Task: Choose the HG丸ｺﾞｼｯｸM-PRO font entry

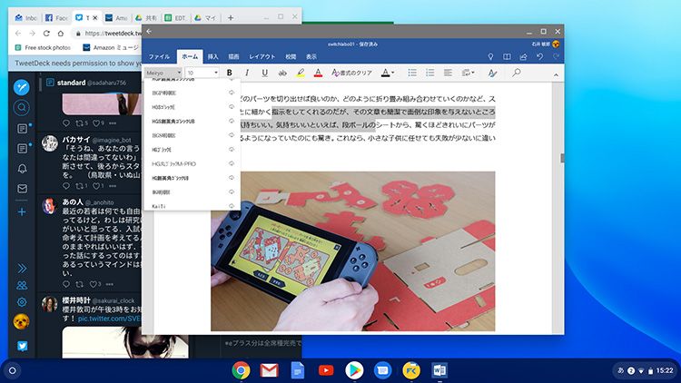Action: point(192,163)
